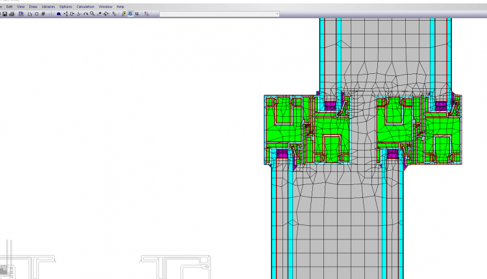
Task: Click the U-factors icon in toolbar
Action: pyautogui.click(x=137, y=14)
